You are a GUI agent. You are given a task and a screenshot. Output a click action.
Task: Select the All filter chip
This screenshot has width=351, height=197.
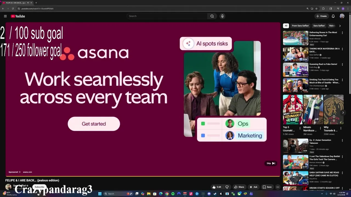coord(286,26)
